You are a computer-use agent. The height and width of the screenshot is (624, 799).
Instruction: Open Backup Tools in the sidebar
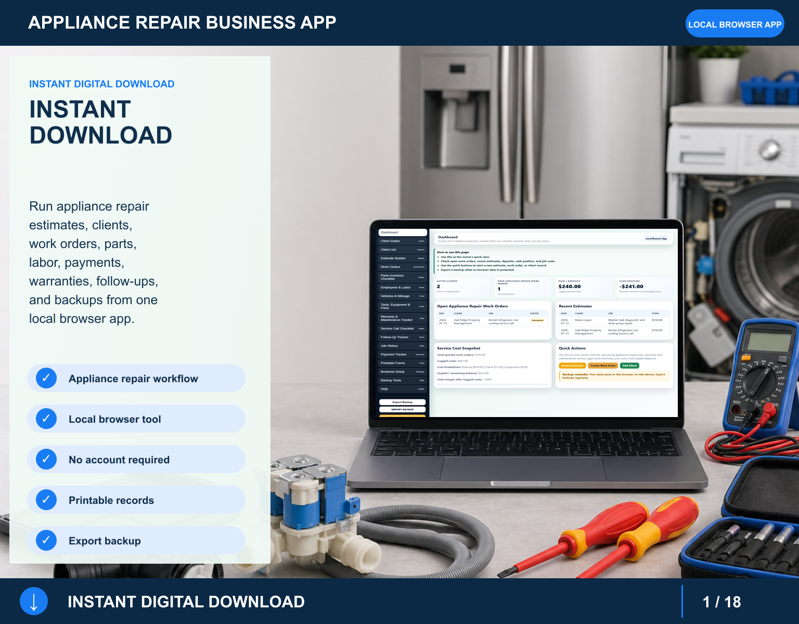[x=403, y=380]
